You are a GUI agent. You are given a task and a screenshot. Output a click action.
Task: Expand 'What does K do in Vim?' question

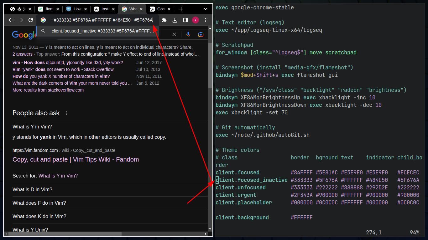[110, 216]
